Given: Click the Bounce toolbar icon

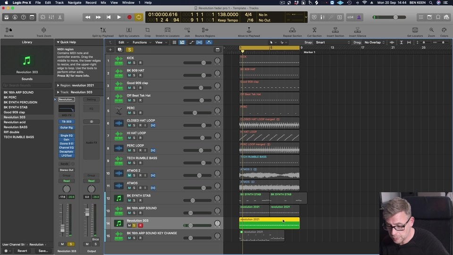Looking at the screenshot, I should tap(8, 31).
